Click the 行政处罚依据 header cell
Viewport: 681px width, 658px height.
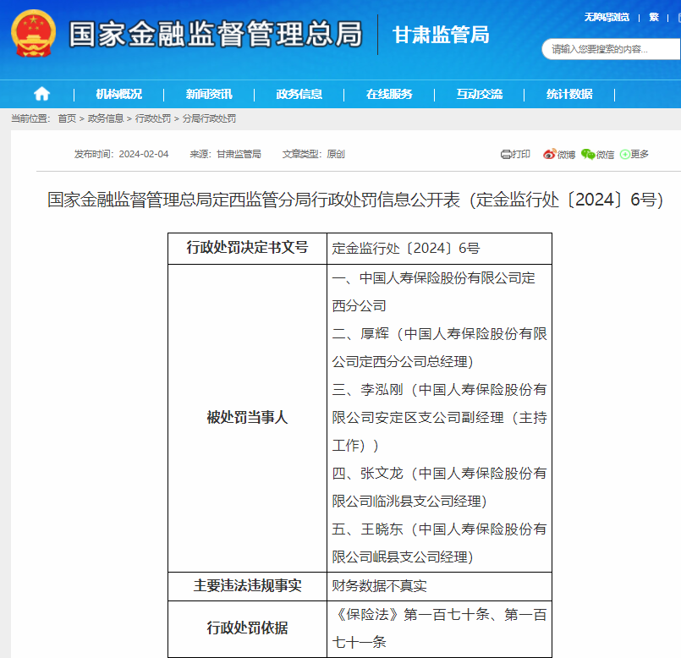coord(248,628)
